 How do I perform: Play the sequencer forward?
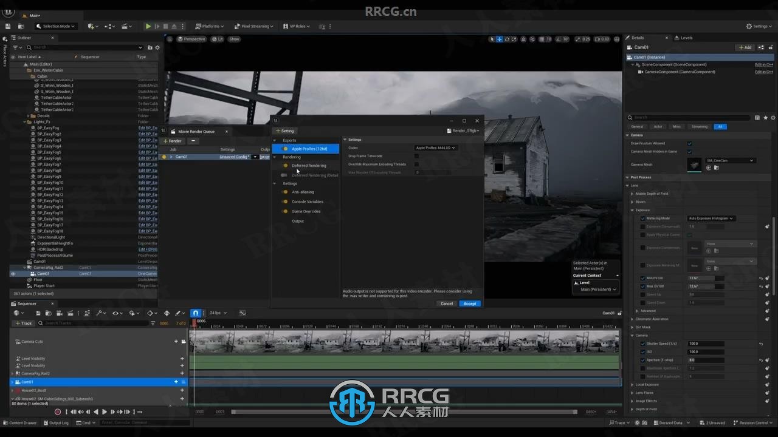coord(104,412)
